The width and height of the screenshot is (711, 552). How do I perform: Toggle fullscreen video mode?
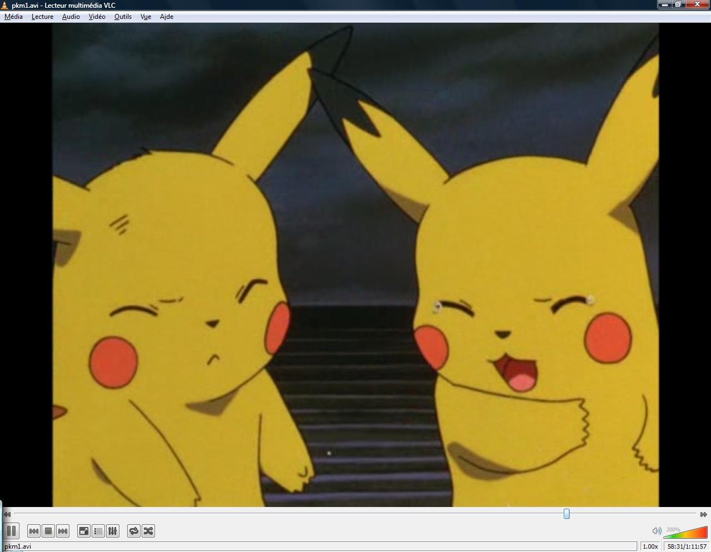pyautogui.click(x=84, y=531)
